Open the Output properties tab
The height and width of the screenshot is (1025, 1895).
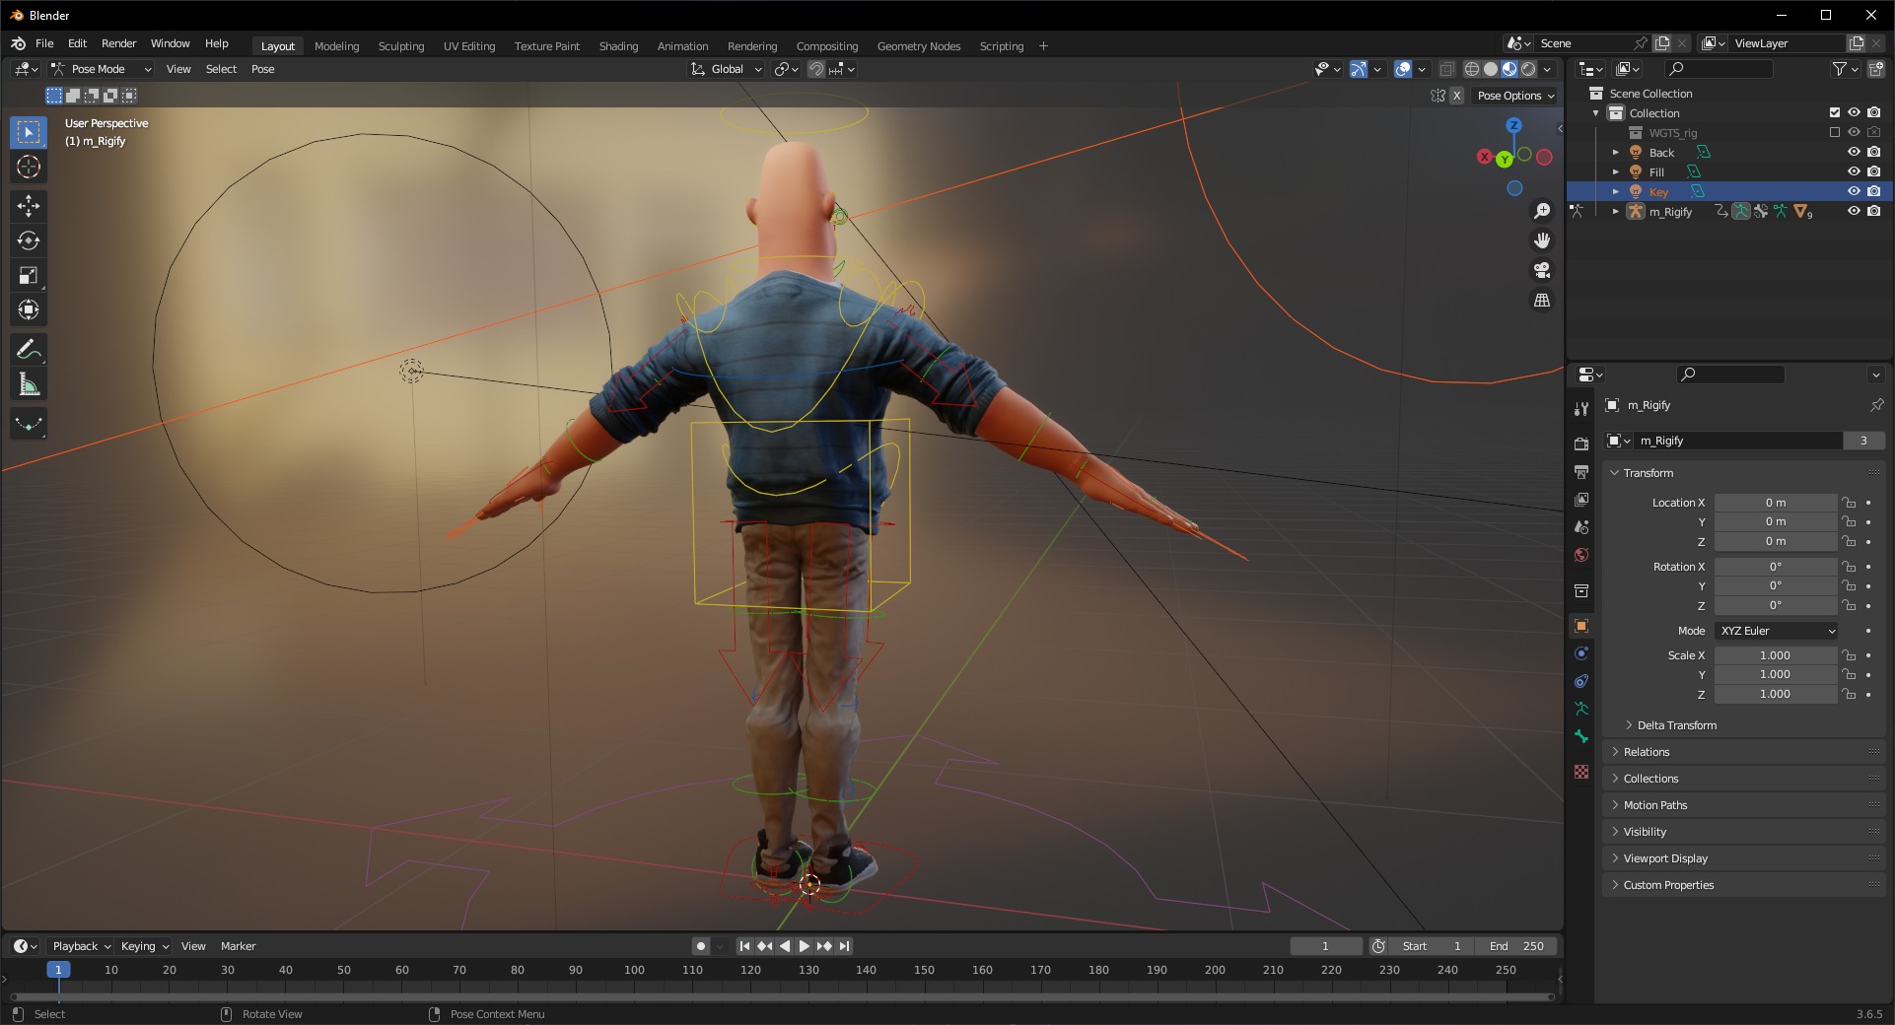coord(1581,471)
